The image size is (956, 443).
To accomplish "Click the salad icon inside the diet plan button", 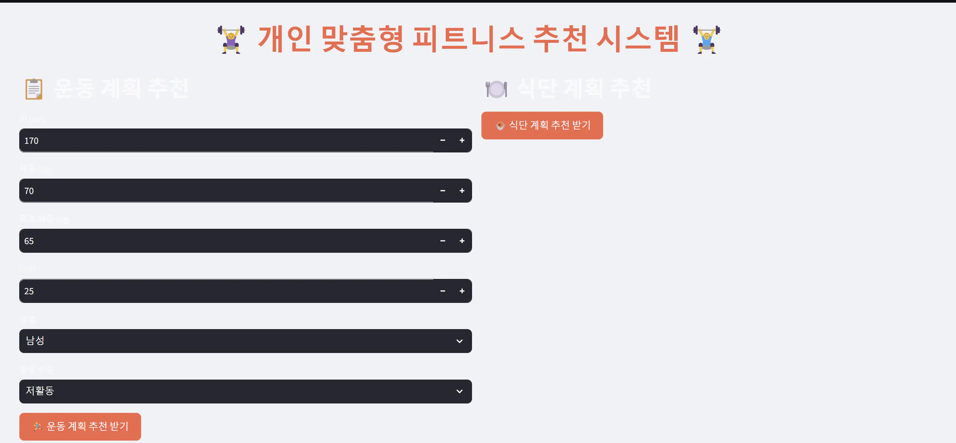I will tap(501, 126).
